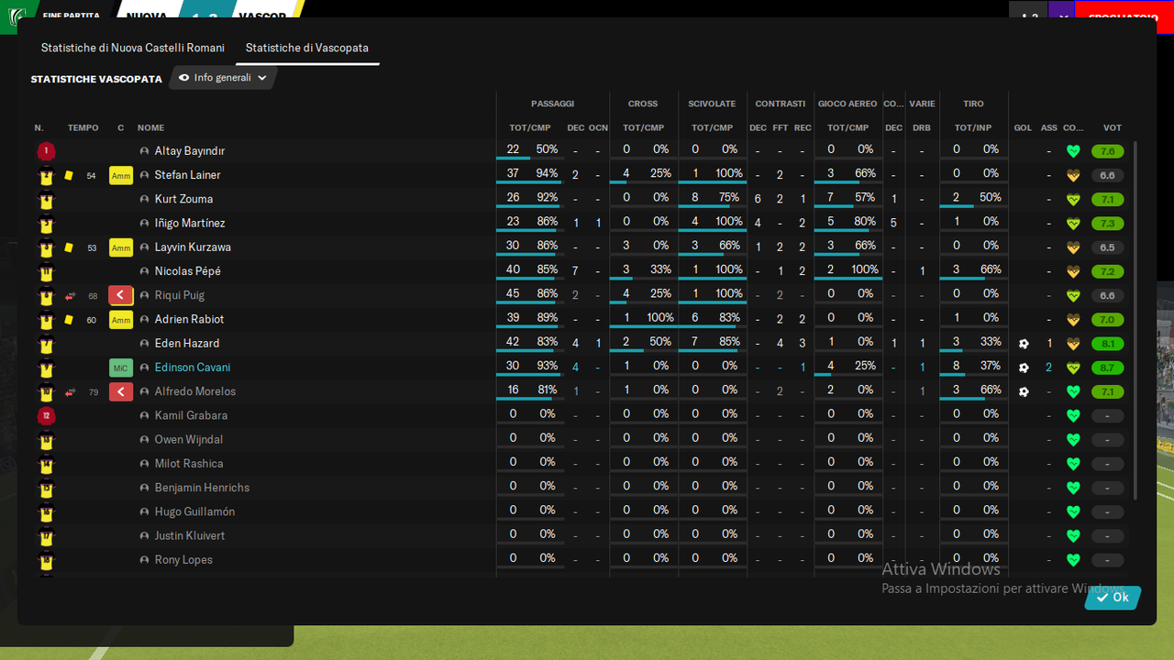Click the condition heart icon for Rony Lopes
Viewport: 1174px width, 660px height.
pos(1073,560)
